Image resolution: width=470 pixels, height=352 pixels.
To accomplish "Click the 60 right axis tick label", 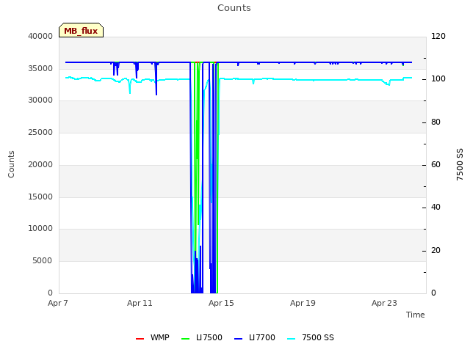I will tap(435, 164).
